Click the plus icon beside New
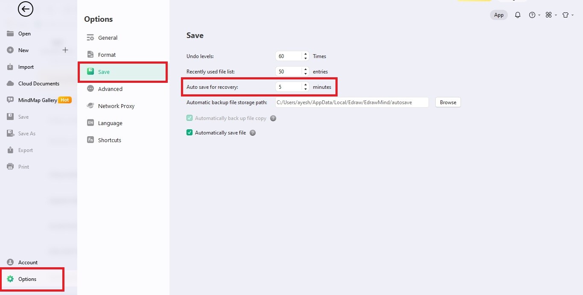Screen dimensions: 583x295 click(x=65, y=50)
